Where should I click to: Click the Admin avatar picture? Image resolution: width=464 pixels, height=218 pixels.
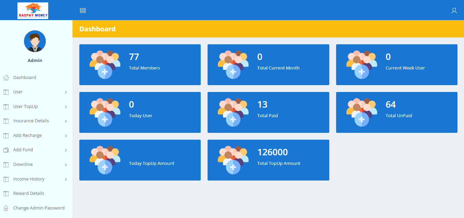pyautogui.click(x=35, y=41)
